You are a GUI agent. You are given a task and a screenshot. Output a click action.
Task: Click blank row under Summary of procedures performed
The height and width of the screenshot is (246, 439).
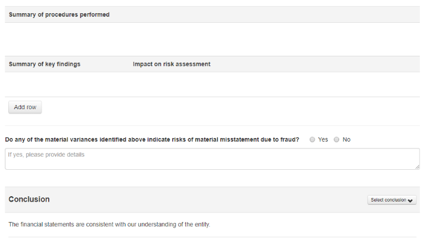point(212,38)
